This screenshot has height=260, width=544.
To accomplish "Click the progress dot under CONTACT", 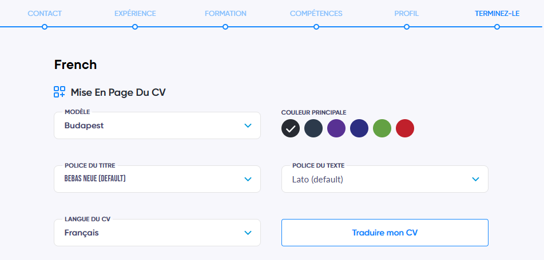I will tap(45, 27).
